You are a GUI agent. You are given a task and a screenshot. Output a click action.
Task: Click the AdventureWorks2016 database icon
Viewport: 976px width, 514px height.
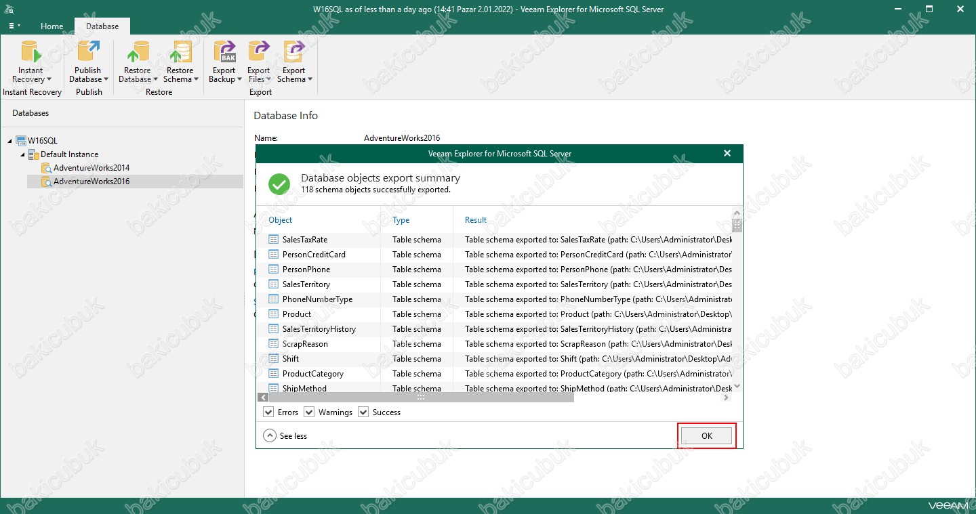click(46, 181)
